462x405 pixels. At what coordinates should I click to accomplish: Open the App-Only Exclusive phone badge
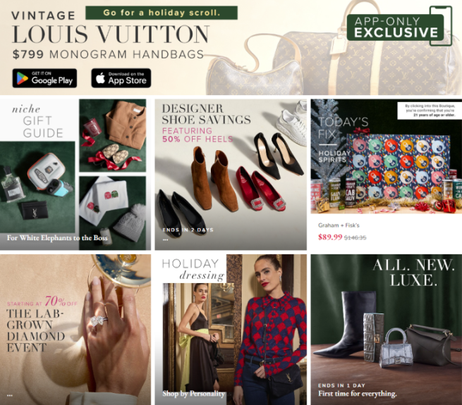(399, 26)
